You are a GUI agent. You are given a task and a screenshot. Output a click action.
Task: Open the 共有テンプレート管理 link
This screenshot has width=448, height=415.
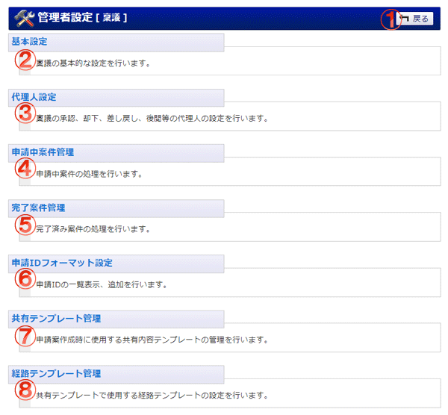[x=56, y=319]
